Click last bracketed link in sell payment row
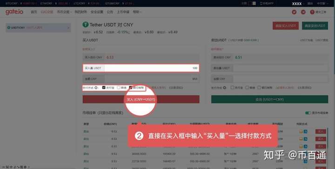This screenshot has width=335, height=169. point(305,88)
